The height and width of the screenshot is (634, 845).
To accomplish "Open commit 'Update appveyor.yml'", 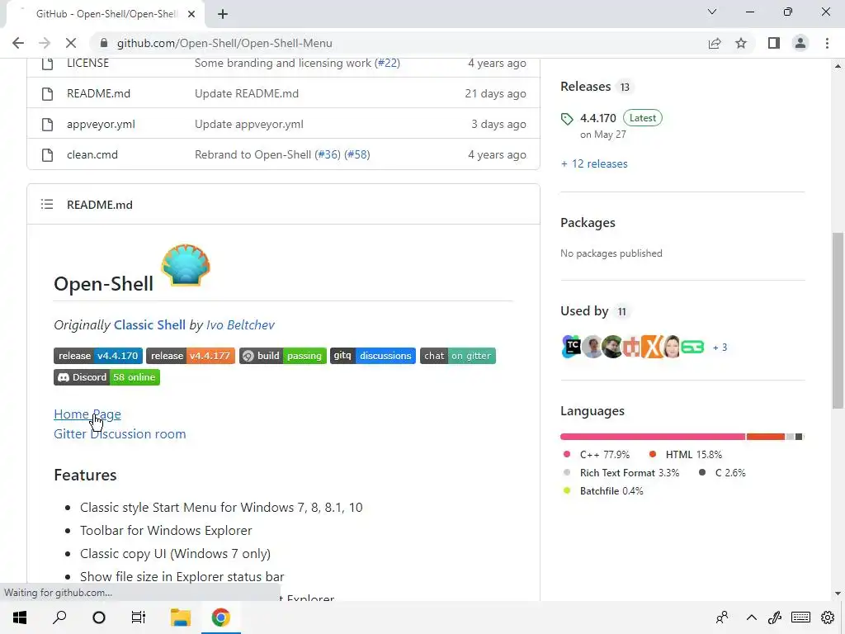I will click(249, 125).
